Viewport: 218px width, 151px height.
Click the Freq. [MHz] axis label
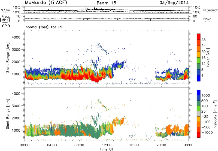click(x=5, y=19)
